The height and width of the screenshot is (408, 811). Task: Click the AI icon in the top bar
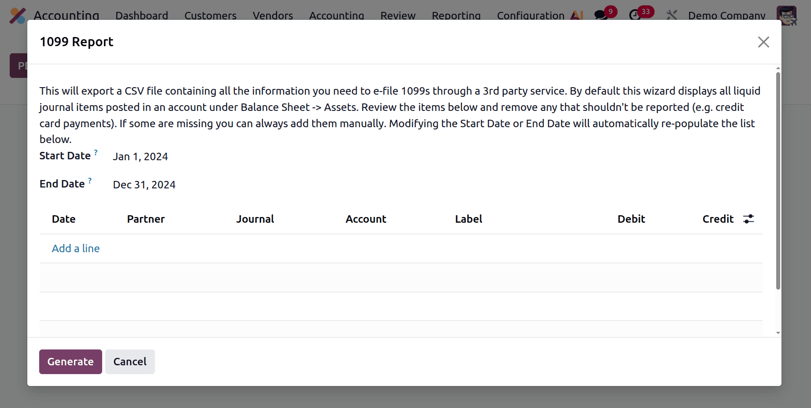[x=577, y=15]
